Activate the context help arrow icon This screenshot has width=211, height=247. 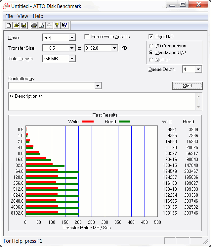[x=64, y=25]
